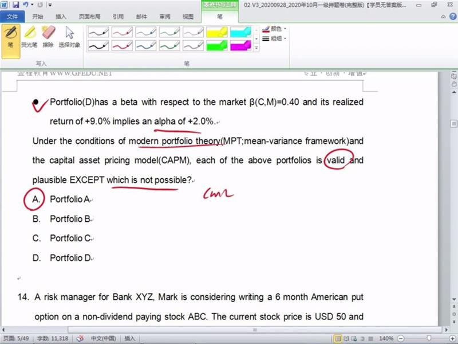458x344 pixels.
Task: Switch to Print Layout view in status bar
Action: tap(338, 338)
